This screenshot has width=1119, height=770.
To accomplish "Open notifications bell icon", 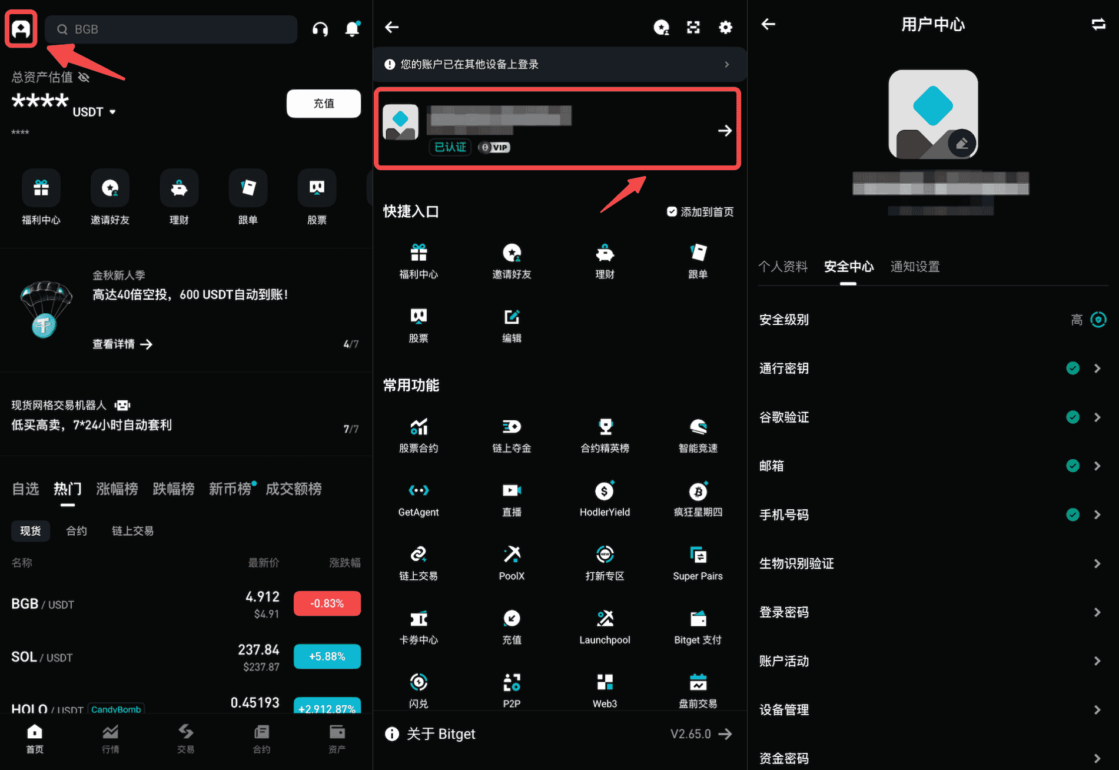I will tap(352, 29).
